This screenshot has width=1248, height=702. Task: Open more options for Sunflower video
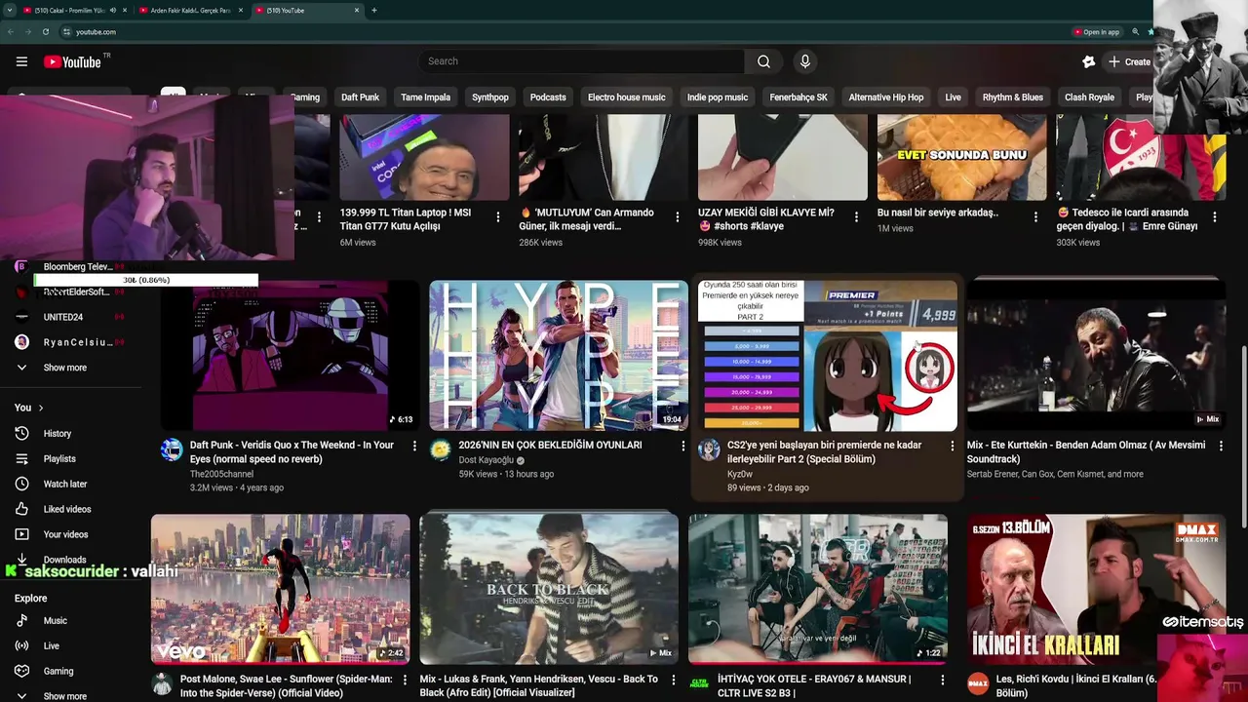pyautogui.click(x=405, y=680)
